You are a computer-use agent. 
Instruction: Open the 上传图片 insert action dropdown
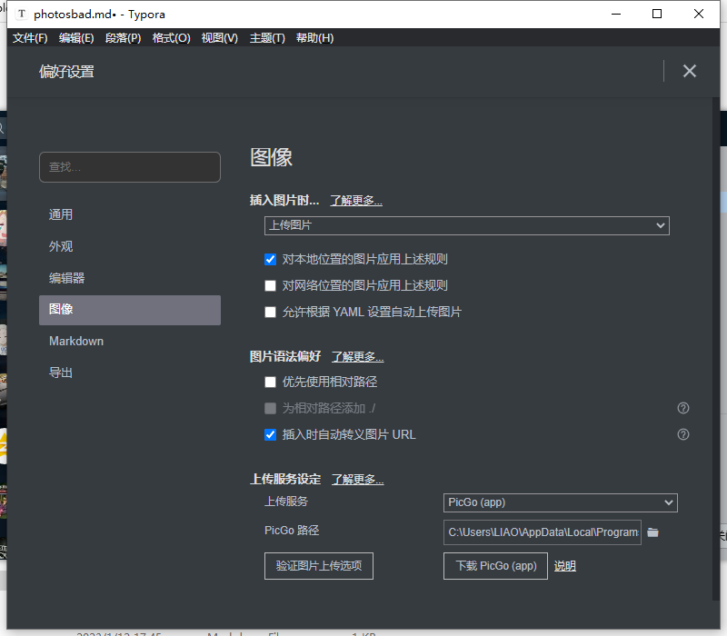[466, 225]
